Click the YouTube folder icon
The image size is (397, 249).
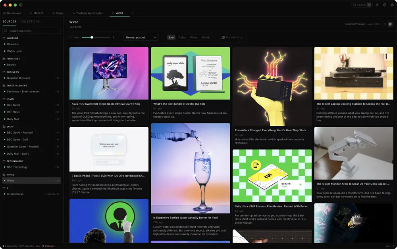(x=4, y=38)
